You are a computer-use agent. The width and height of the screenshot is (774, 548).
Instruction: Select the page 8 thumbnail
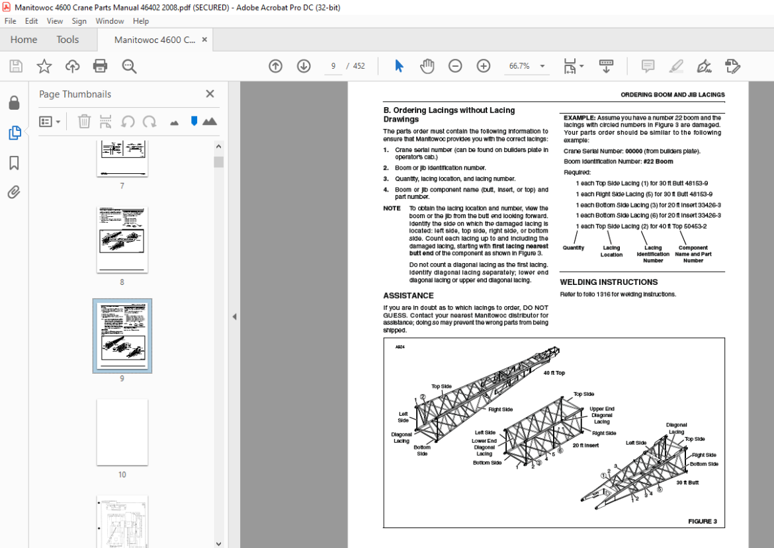pos(122,239)
